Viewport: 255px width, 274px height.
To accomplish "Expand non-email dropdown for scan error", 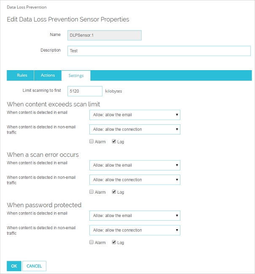I will [x=135, y=180].
